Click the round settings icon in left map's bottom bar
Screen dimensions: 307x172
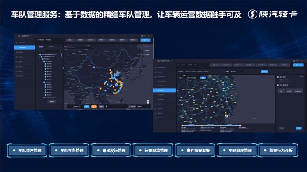107,106
